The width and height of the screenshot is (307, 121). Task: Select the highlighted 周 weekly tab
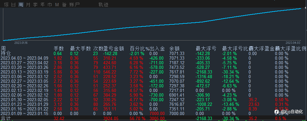click(x=21, y=5)
